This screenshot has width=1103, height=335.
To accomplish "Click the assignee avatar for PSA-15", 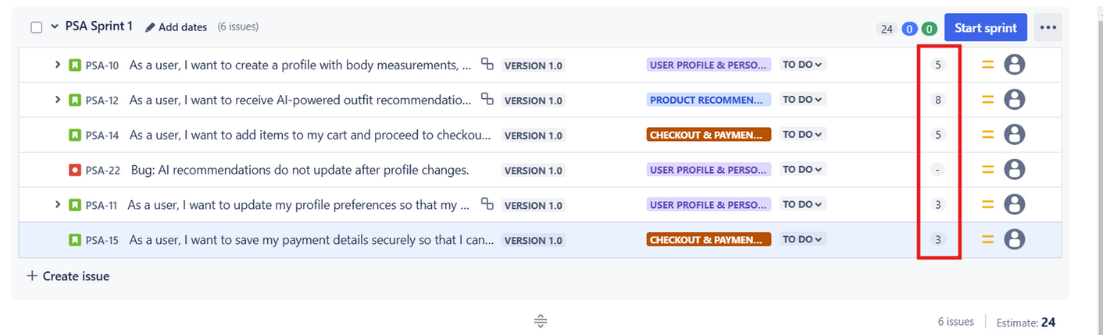I will (1014, 240).
